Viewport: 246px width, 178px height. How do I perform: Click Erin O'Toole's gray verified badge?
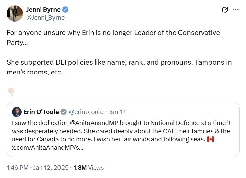click(x=64, y=112)
